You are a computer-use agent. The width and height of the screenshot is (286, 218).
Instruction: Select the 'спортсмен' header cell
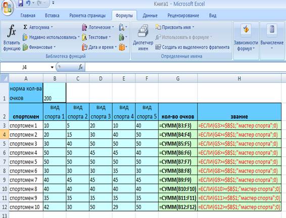coord(26,112)
